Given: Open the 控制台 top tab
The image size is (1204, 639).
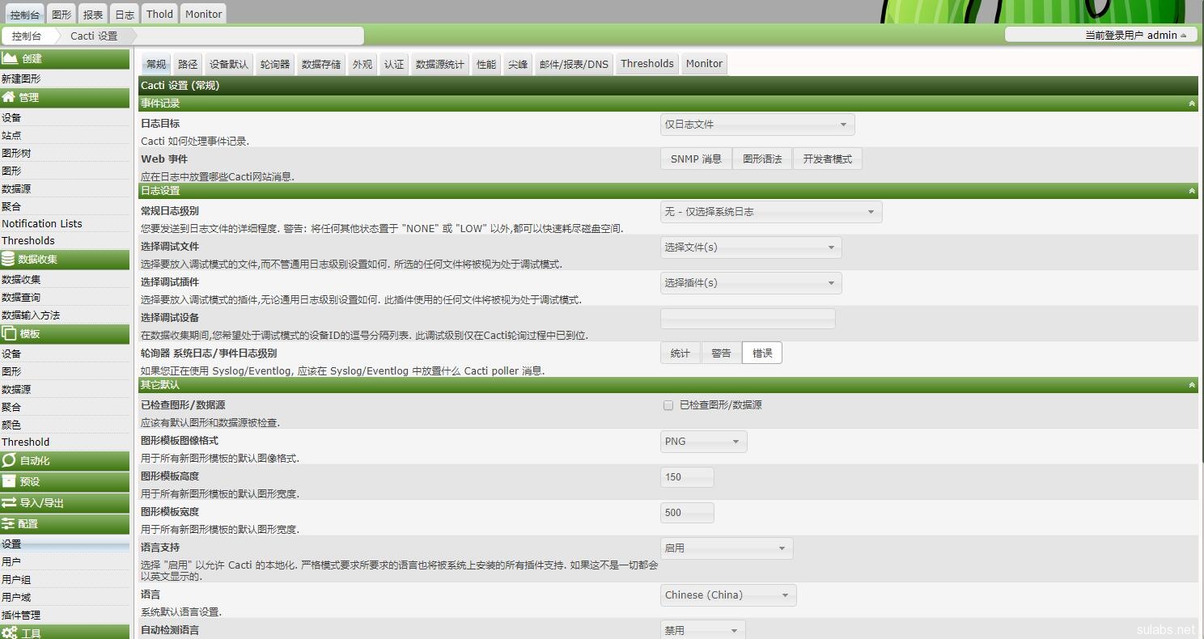Looking at the screenshot, I should click(25, 15).
